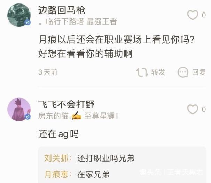Open username 边路回马枪
The width and height of the screenshot is (211, 183).
[x=62, y=10]
